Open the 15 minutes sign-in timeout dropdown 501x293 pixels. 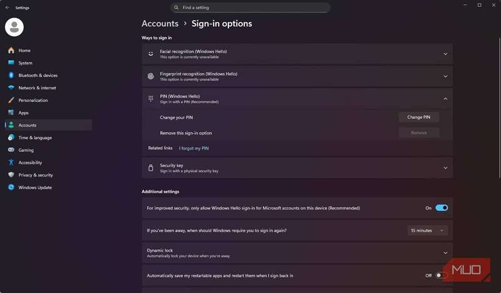coord(428,230)
